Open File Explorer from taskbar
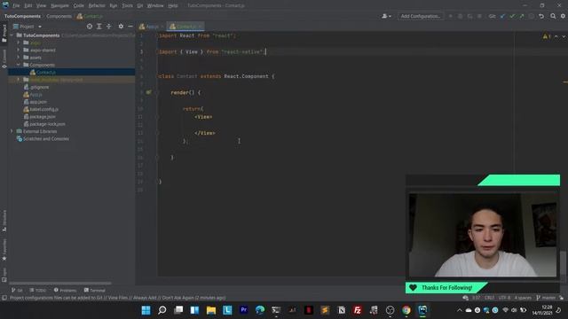Viewport: 568px width, 319px height. click(211, 310)
